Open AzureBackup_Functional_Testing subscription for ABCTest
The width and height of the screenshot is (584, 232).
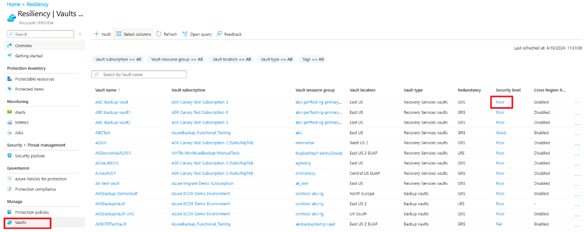201,133
